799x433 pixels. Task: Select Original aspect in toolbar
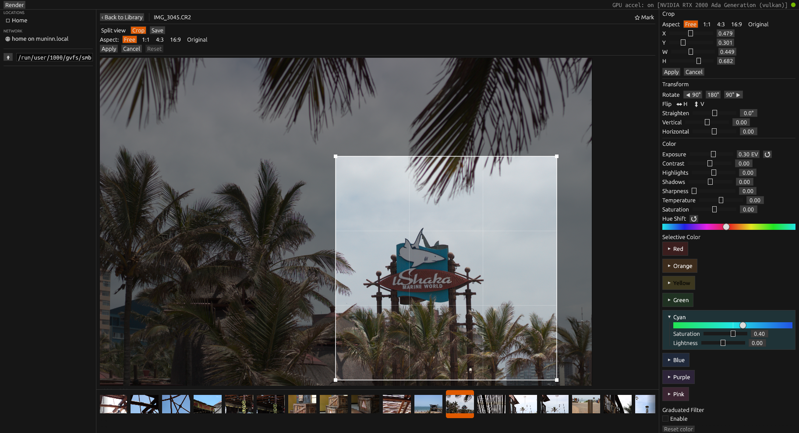coord(197,40)
